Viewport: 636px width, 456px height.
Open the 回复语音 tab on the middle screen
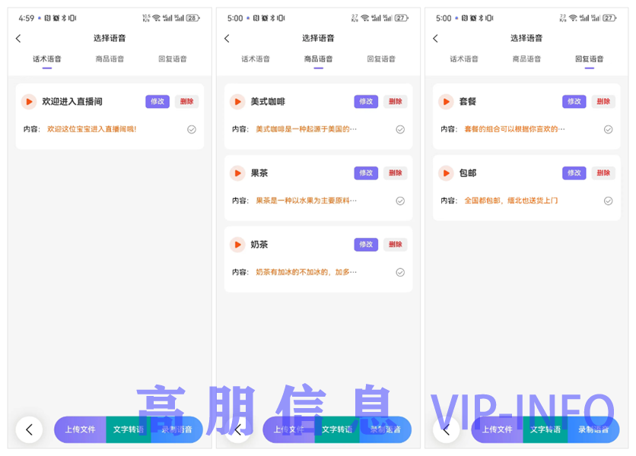(380, 59)
